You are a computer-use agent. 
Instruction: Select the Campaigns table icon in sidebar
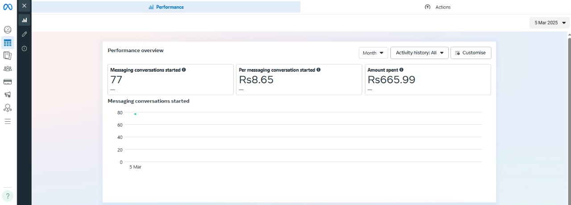8,43
